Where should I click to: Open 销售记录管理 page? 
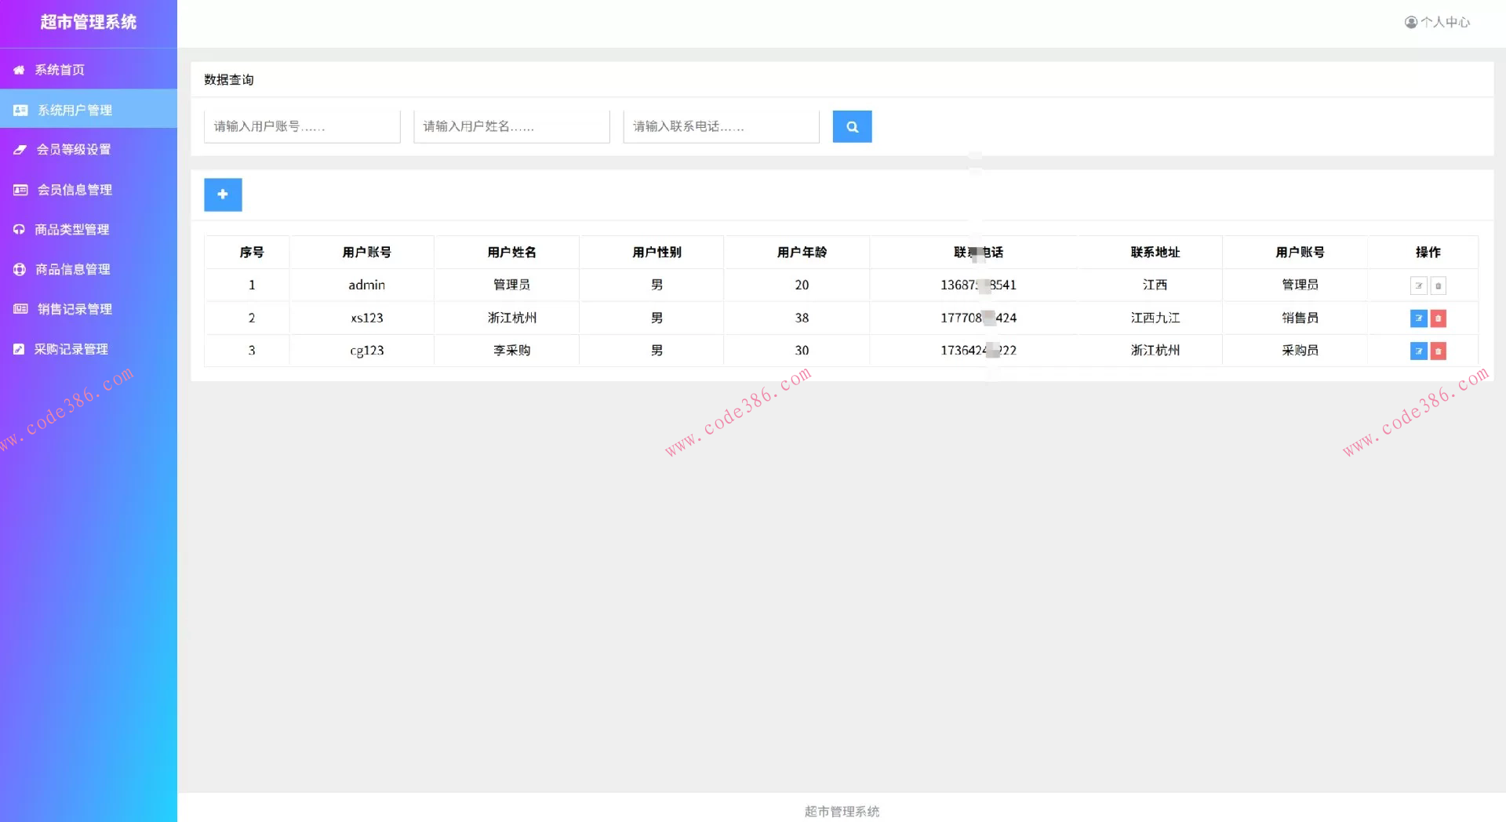[75, 309]
